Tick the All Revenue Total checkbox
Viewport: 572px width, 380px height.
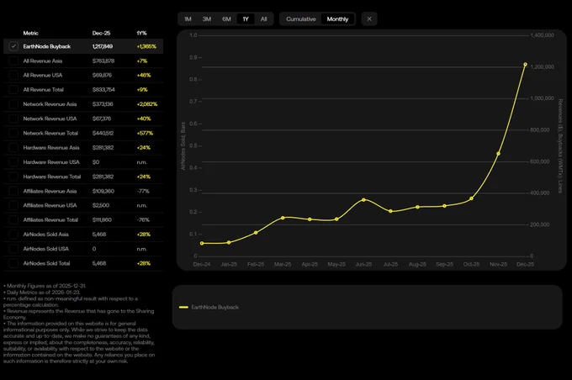click(13, 90)
